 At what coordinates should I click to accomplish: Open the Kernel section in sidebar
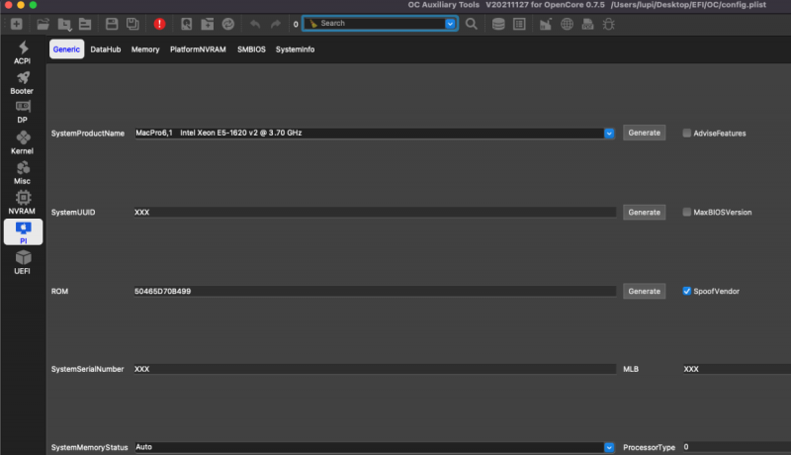point(22,142)
